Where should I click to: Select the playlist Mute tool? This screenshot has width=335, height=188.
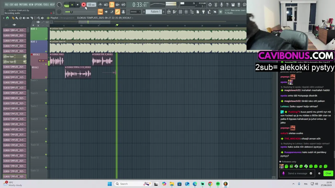click(x=24, y=18)
